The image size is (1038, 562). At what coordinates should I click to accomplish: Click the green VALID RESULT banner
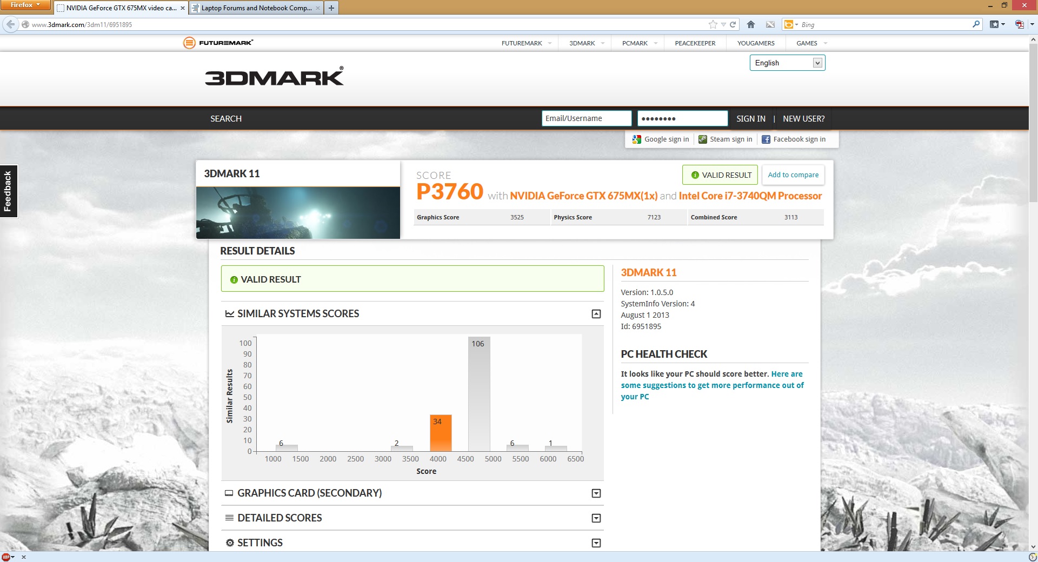click(x=412, y=279)
